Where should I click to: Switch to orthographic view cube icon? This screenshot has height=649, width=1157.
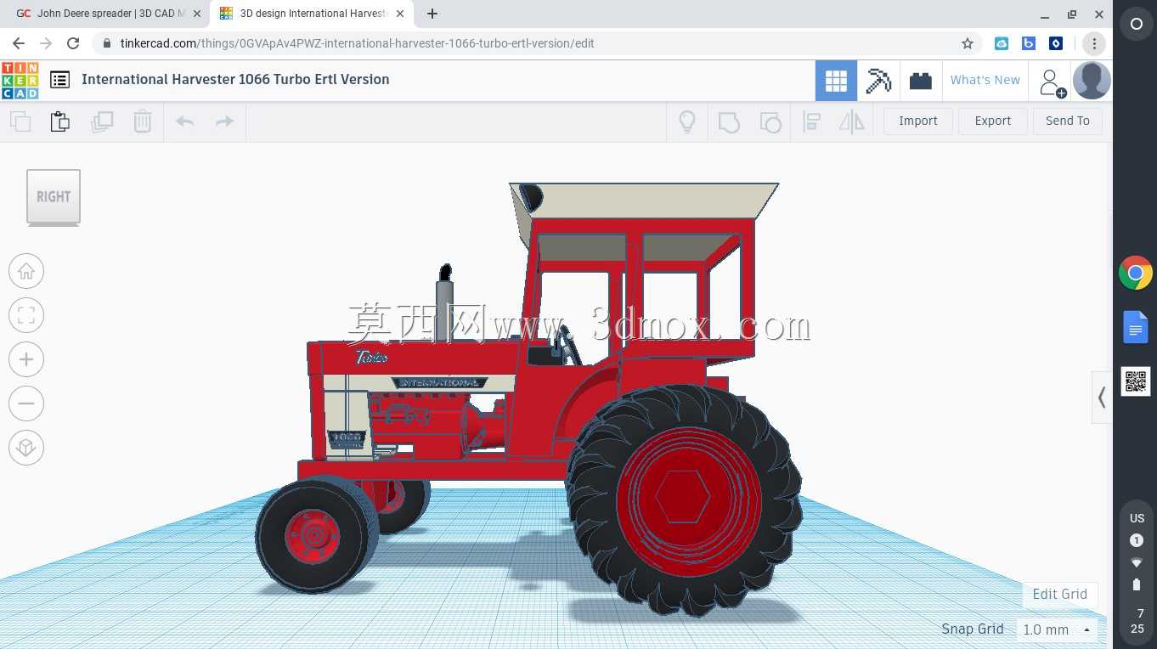26,448
